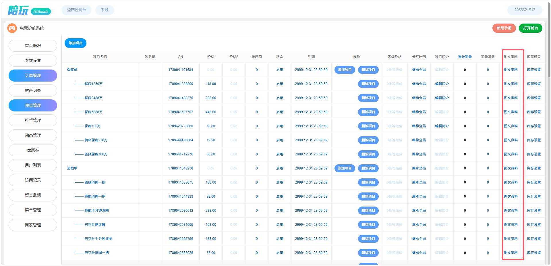Click price 448.00 of 保底5888万

[x=211, y=112]
